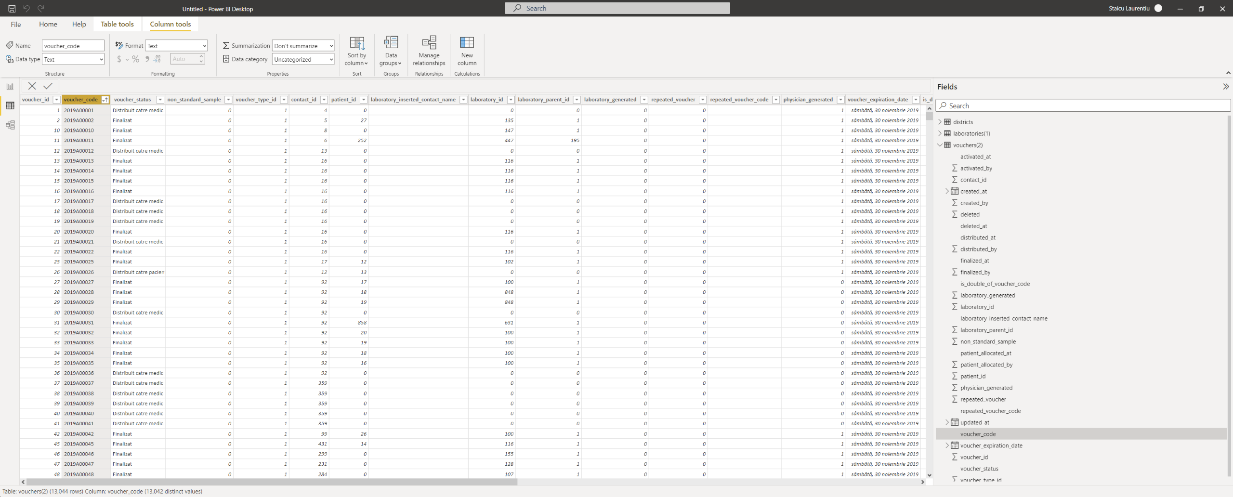Cancel formula with X icon
Viewport: 1233px width, 497px height.
point(32,86)
